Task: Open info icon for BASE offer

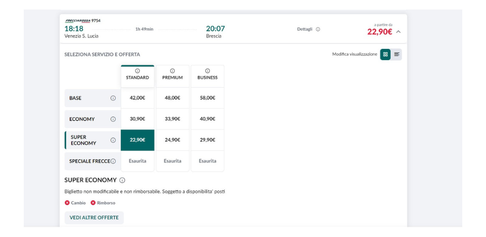Action: click(113, 98)
